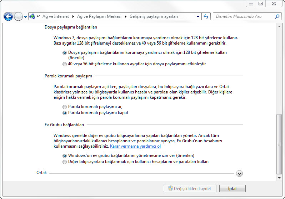
Task: Open the address bar history dropdown
Action: tap(198, 16)
